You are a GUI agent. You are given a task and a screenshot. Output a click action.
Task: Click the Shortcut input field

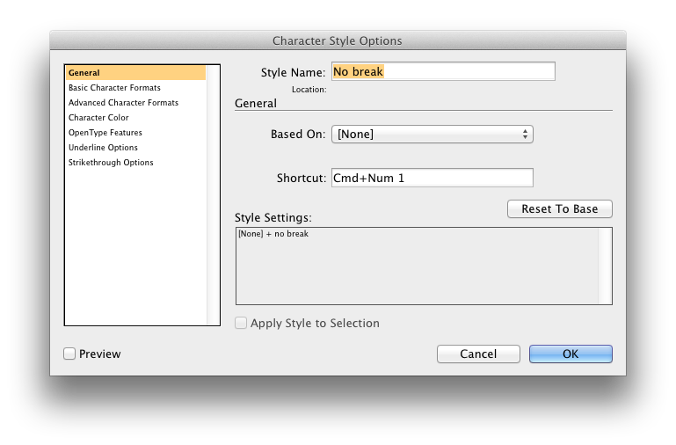tap(432, 178)
